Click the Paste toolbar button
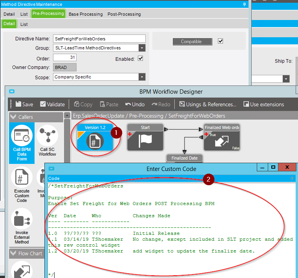Screen dimensions: 298x278 coord(109,104)
